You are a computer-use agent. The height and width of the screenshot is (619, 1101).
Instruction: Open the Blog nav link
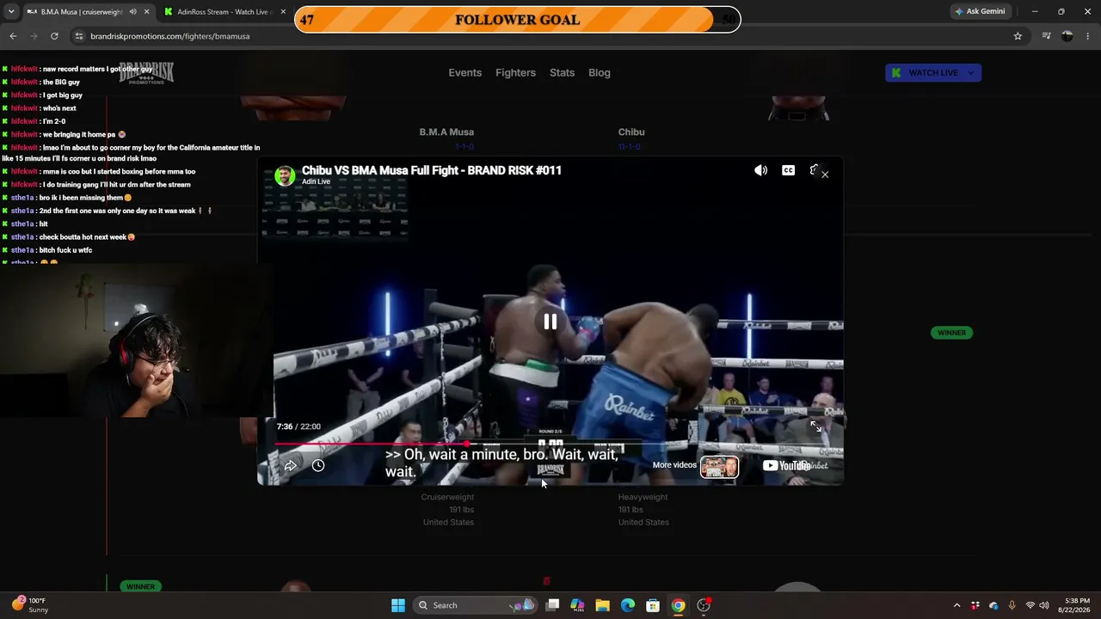[x=600, y=73]
